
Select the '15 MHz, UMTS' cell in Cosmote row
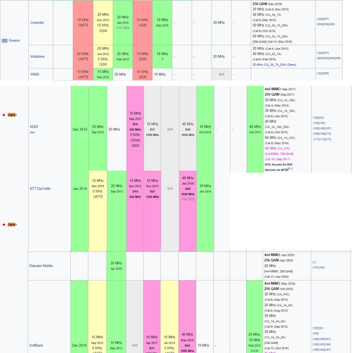click(83, 23)
